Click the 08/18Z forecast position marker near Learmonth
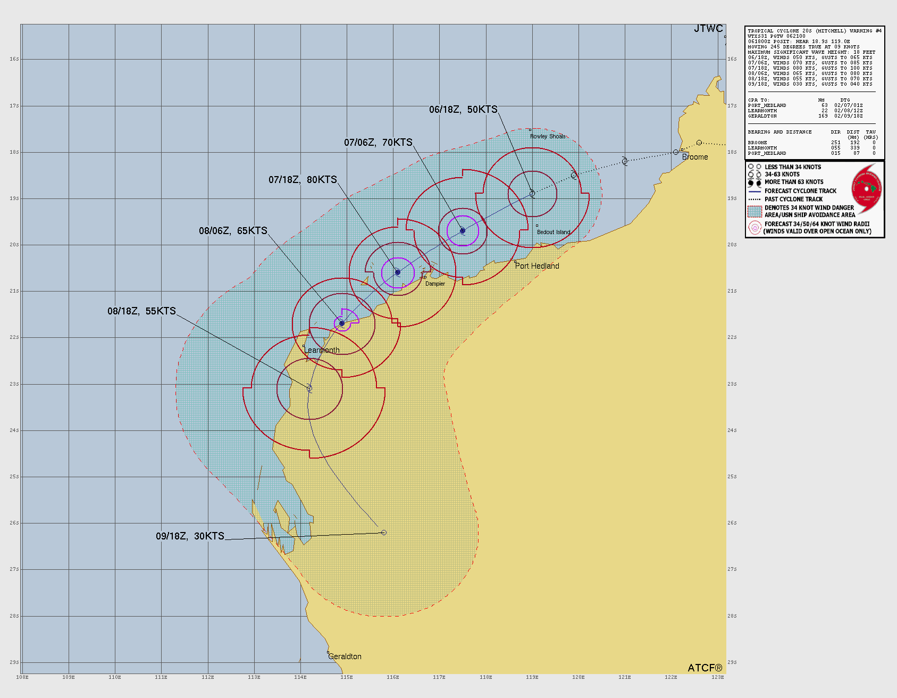The image size is (897, 698). 309,388
